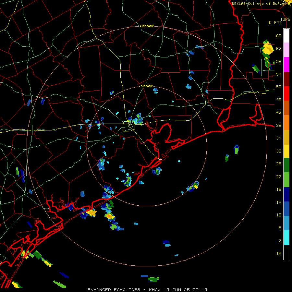Click the TOPS legend heading

pos(285,19)
